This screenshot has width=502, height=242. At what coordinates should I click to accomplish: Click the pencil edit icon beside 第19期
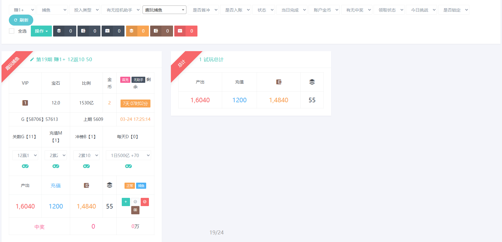pos(32,60)
